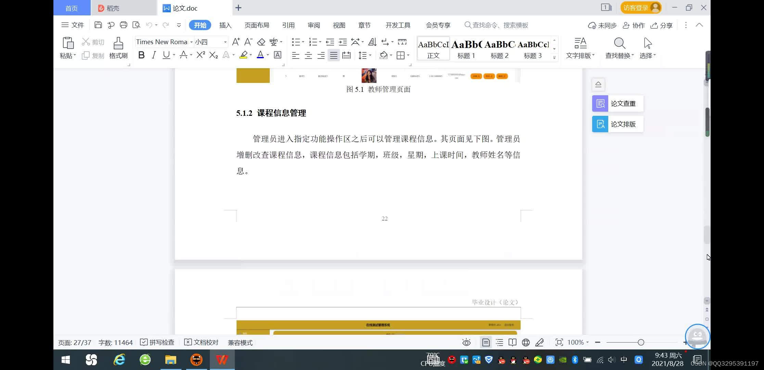Open the 引用 (References) tab

[288, 25]
